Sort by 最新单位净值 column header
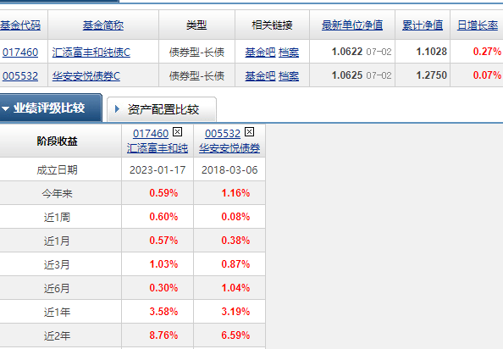The height and width of the screenshot is (349, 503). (x=352, y=25)
